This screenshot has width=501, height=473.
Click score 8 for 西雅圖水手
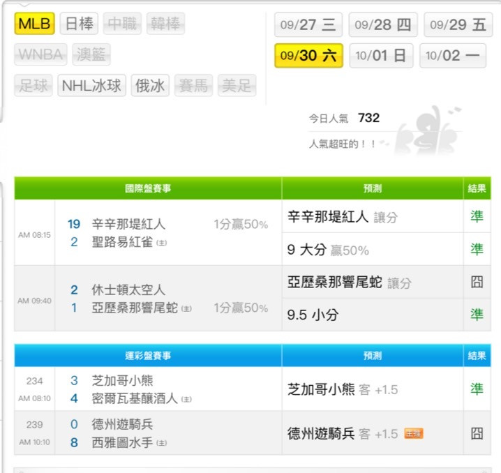click(x=74, y=443)
